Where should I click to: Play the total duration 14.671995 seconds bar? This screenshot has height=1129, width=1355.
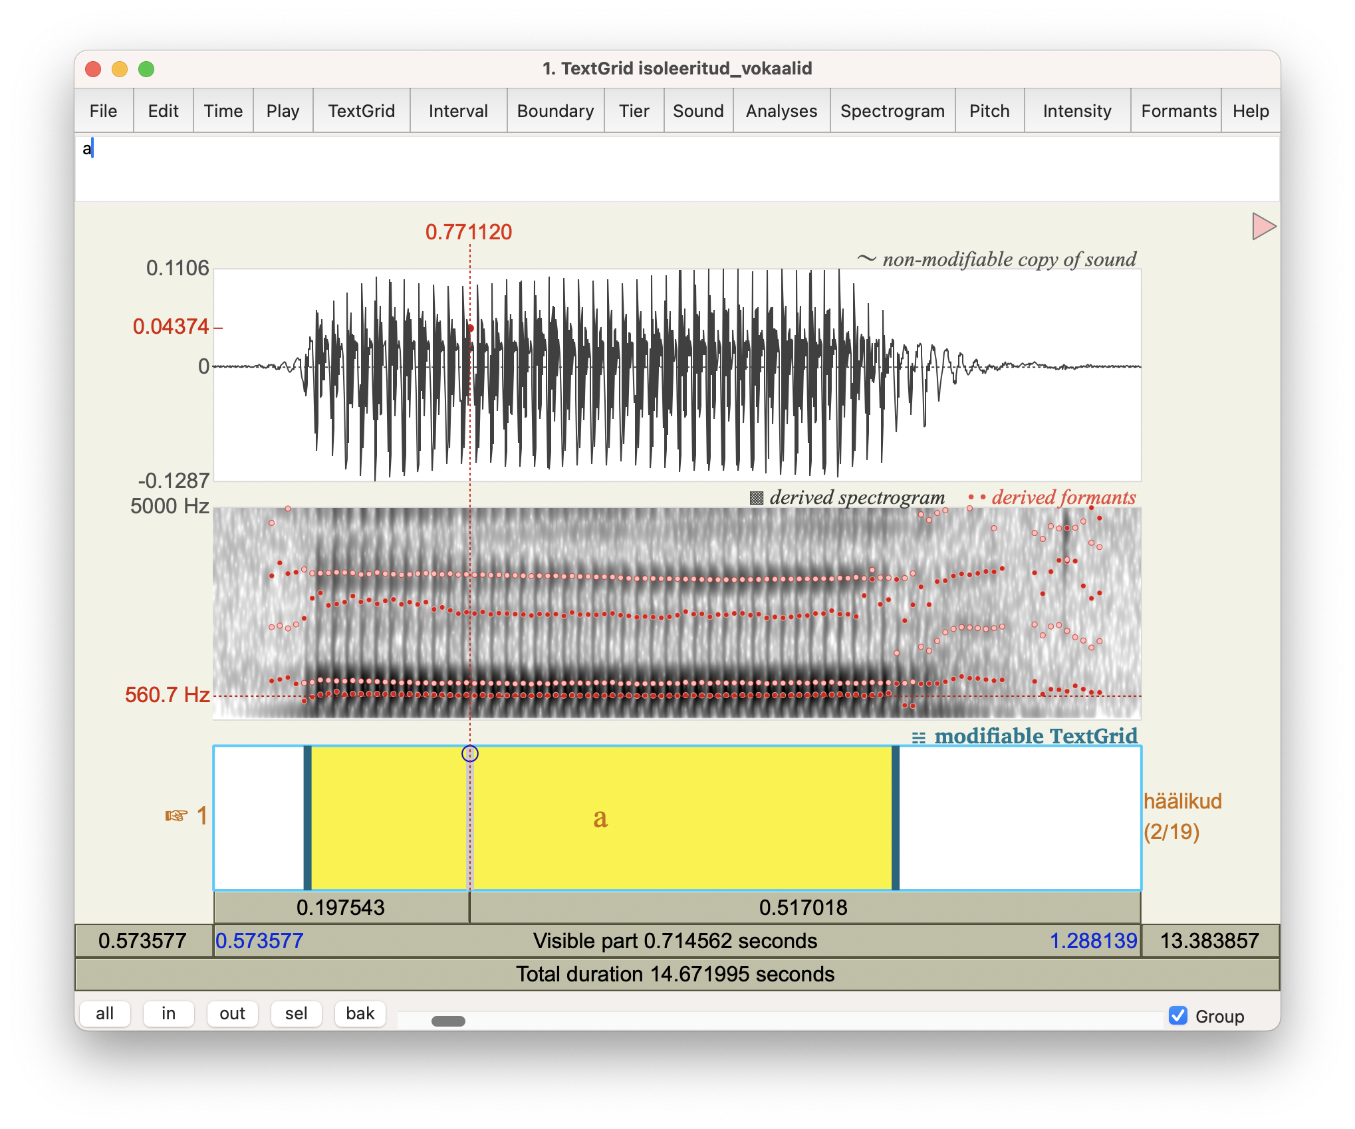[677, 974]
